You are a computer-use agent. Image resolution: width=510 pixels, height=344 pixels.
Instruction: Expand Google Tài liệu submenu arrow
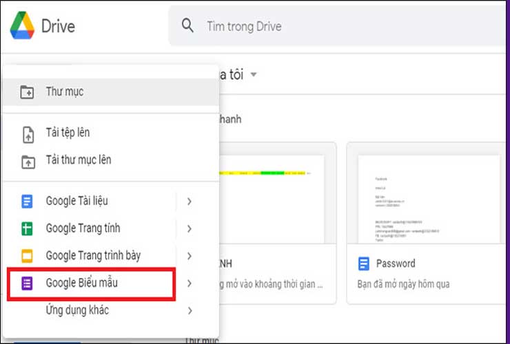point(190,202)
